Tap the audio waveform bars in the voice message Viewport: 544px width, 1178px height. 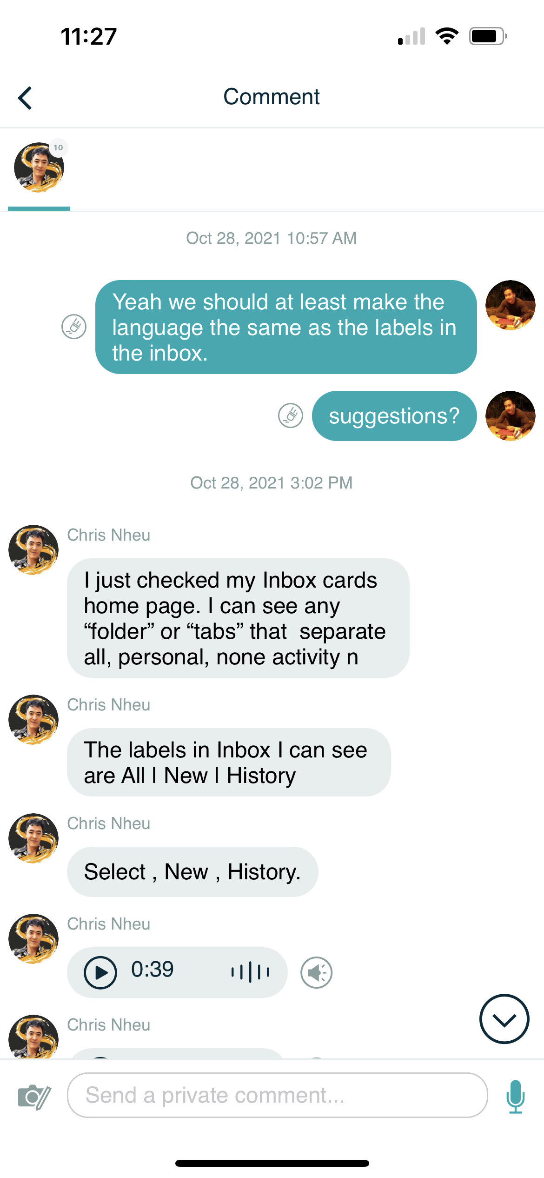pos(251,972)
